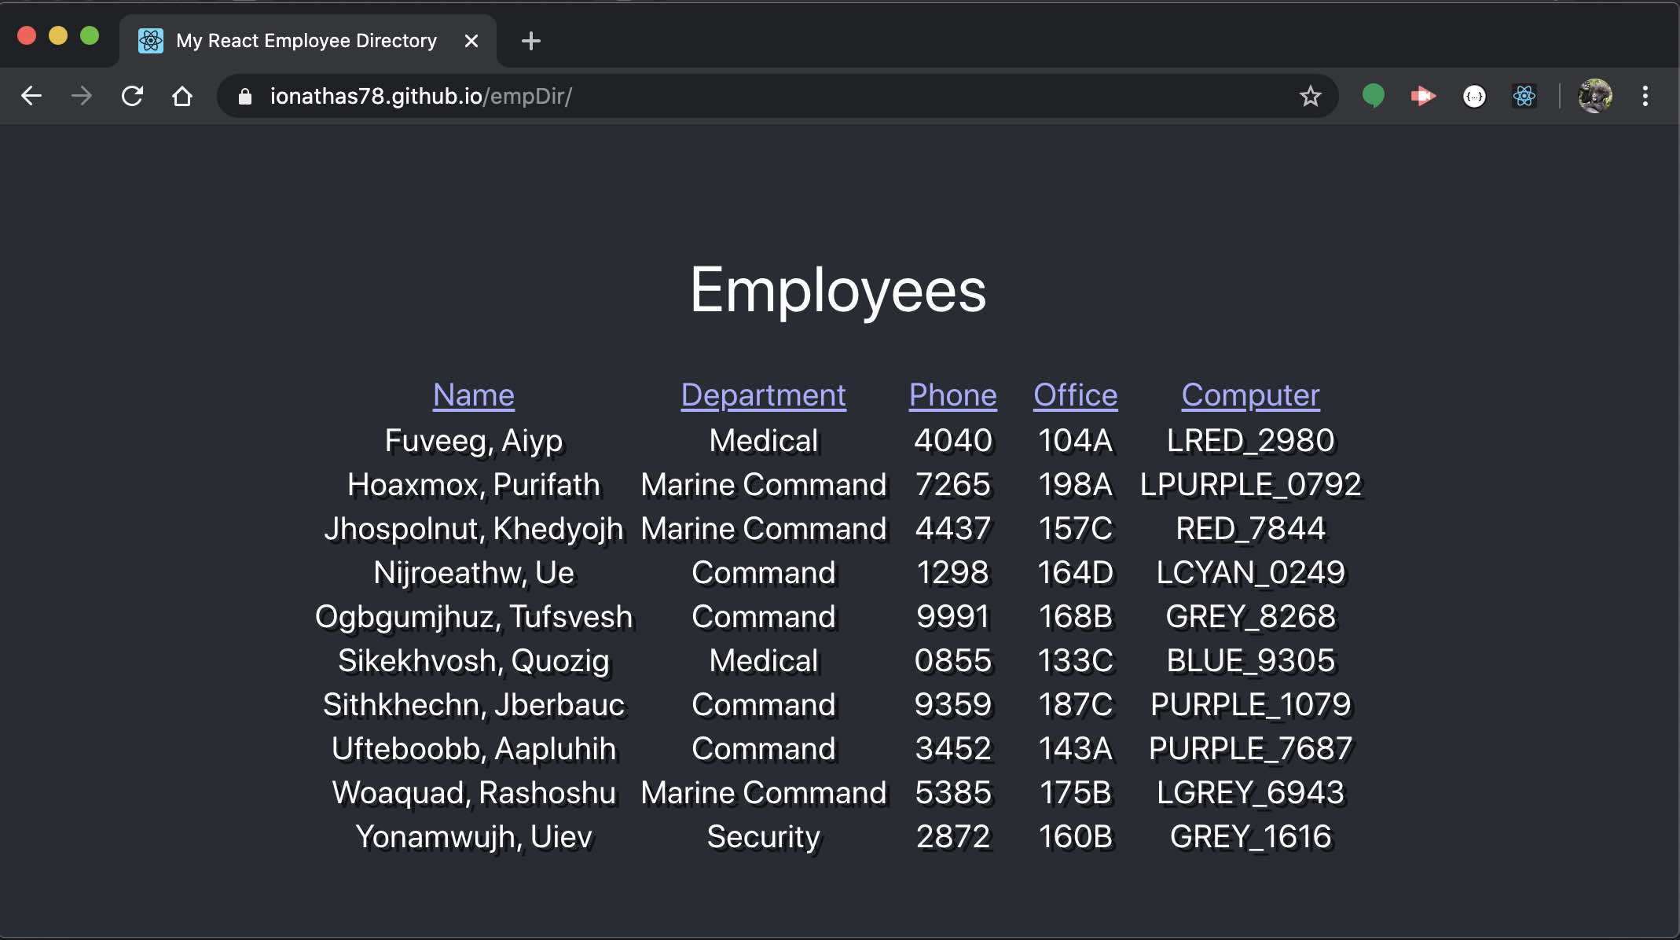
Task: Open Chrome's three-dot menu
Action: 1645,96
